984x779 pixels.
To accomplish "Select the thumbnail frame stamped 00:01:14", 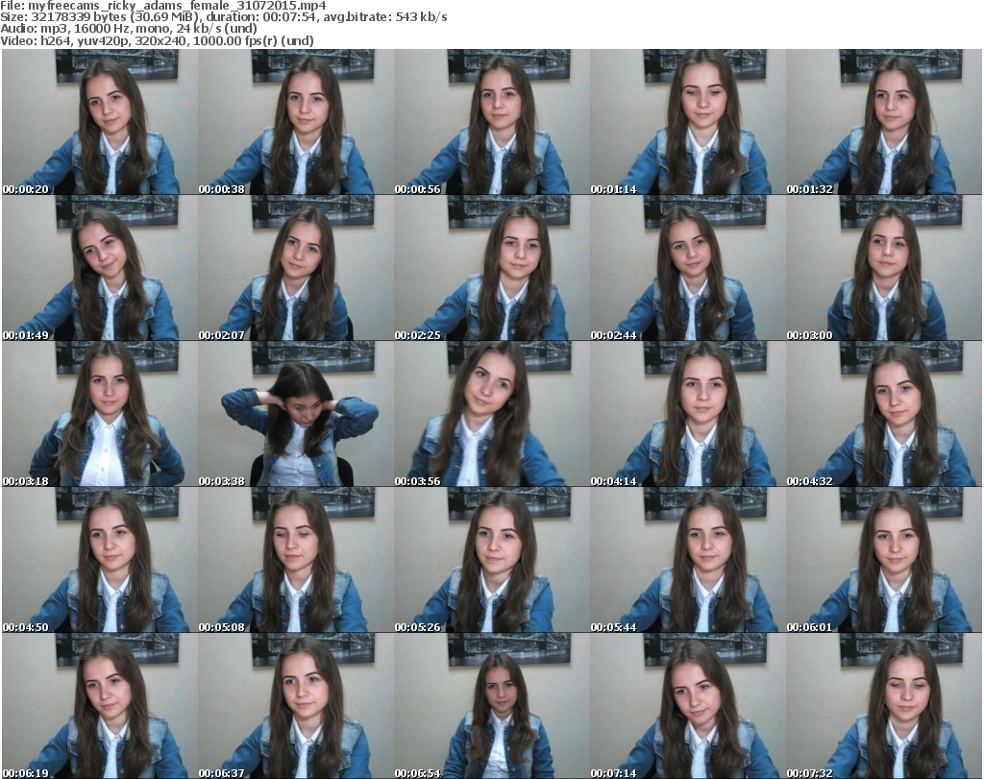I will (x=688, y=122).
